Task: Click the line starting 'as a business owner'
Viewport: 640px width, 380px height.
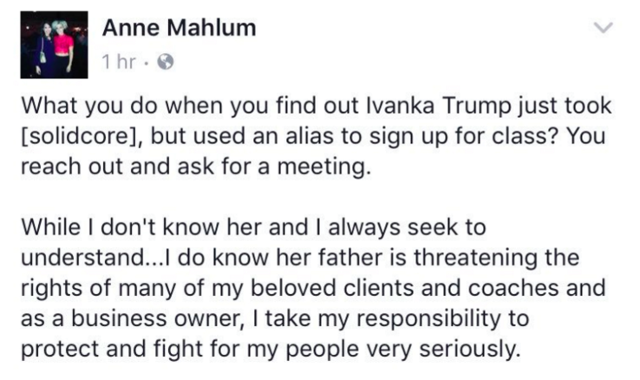Action: (x=275, y=318)
